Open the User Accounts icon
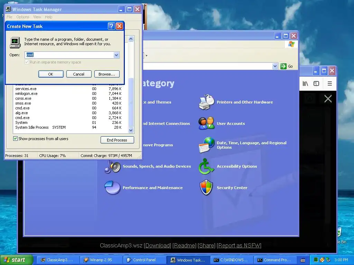 (x=206, y=123)
